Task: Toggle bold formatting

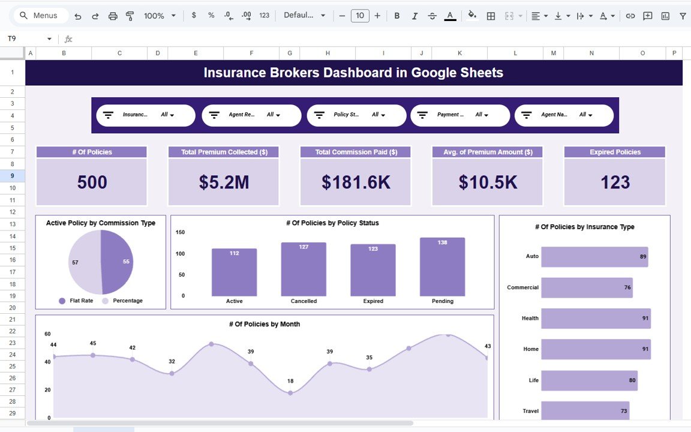Action: (x=396, y=16)
